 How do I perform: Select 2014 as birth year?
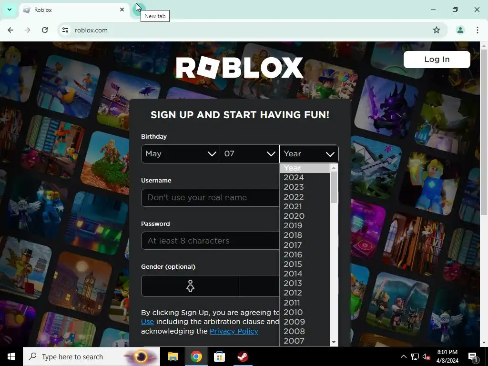pos(305,274)
